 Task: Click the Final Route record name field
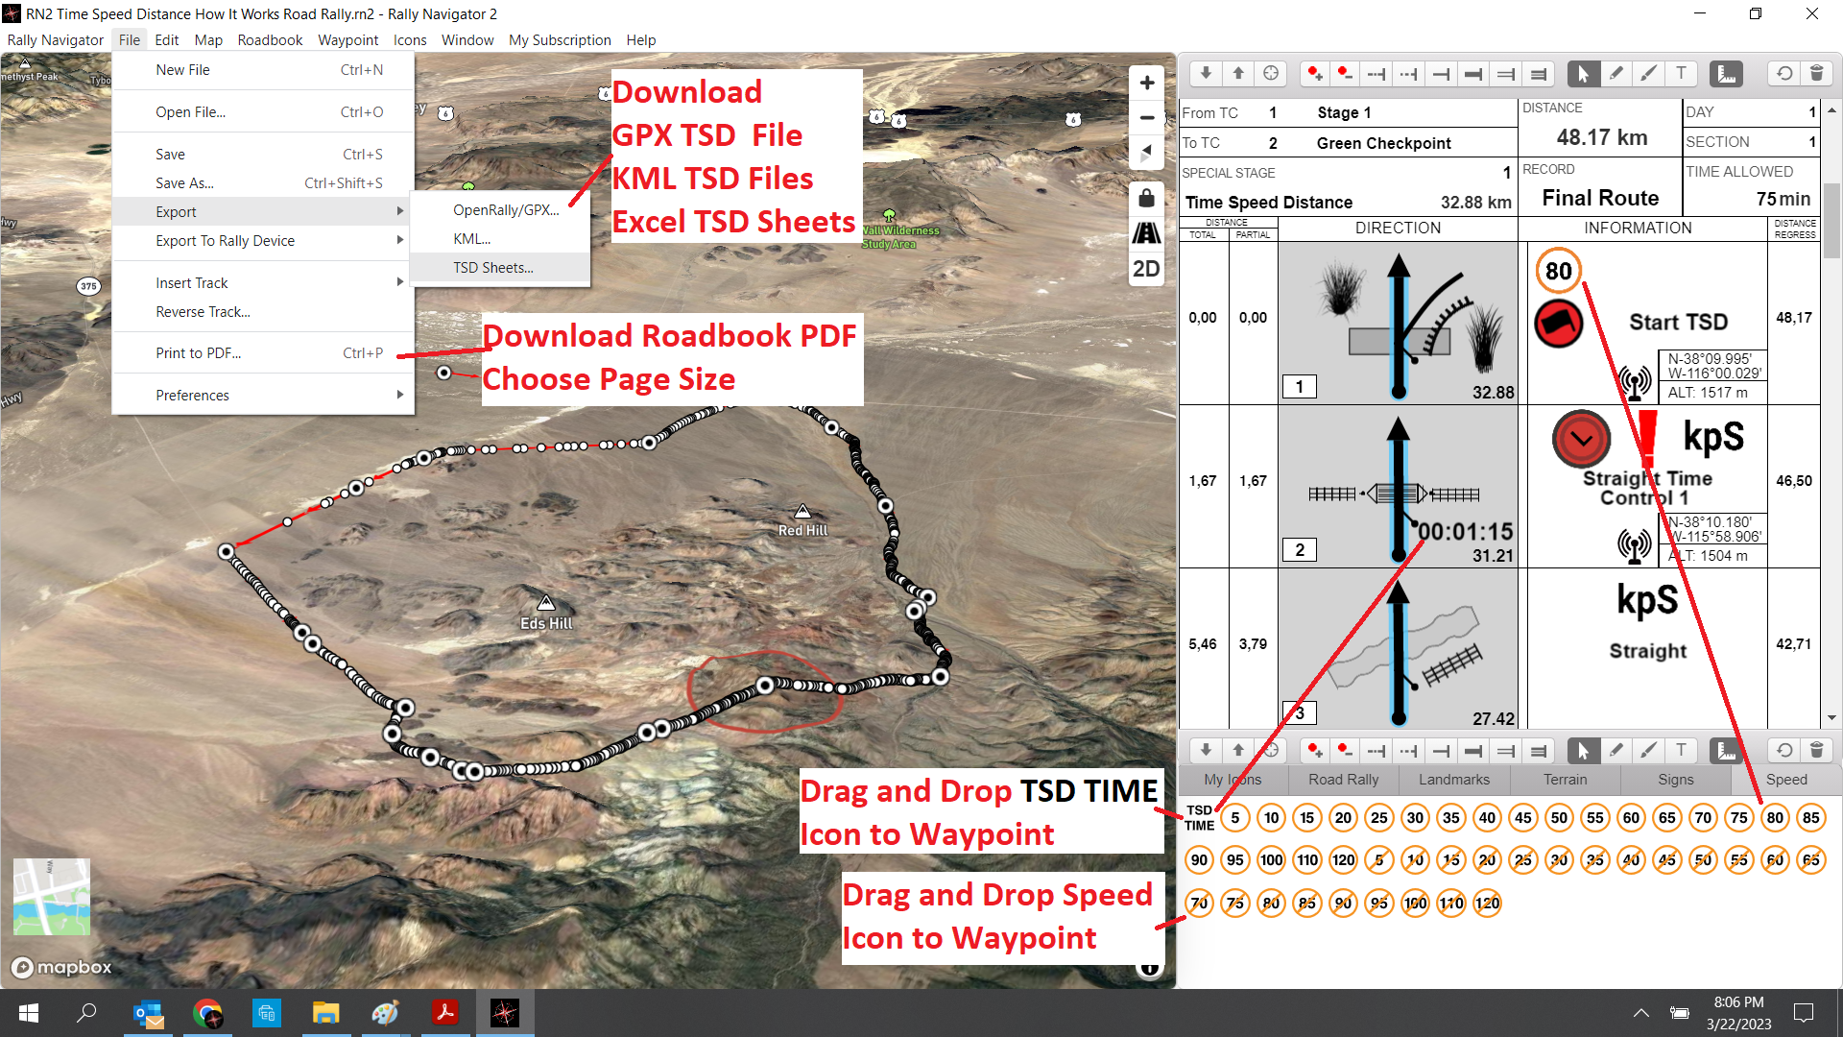pyautogui.click(x=1600, y=199)
